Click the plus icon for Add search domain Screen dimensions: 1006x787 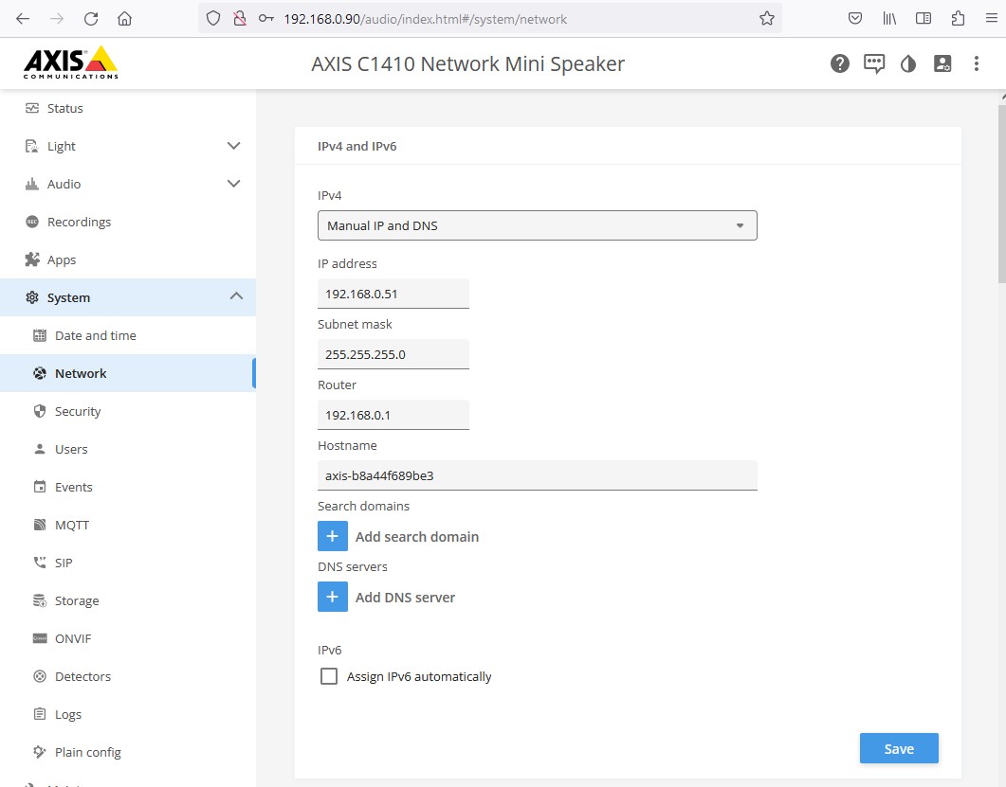[333, 536]
